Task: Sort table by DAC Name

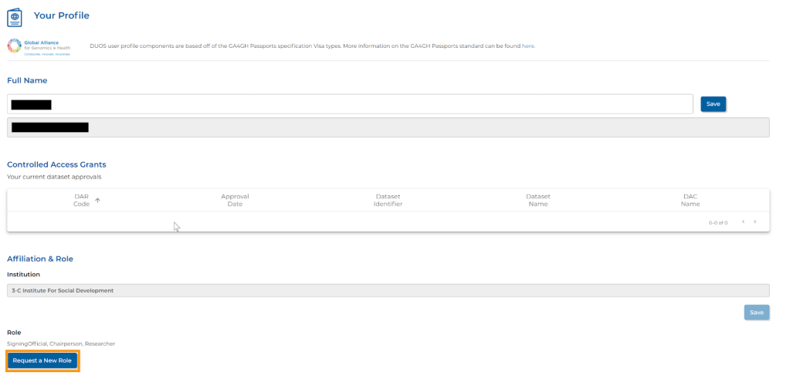Action: click(x=690, y=200)
